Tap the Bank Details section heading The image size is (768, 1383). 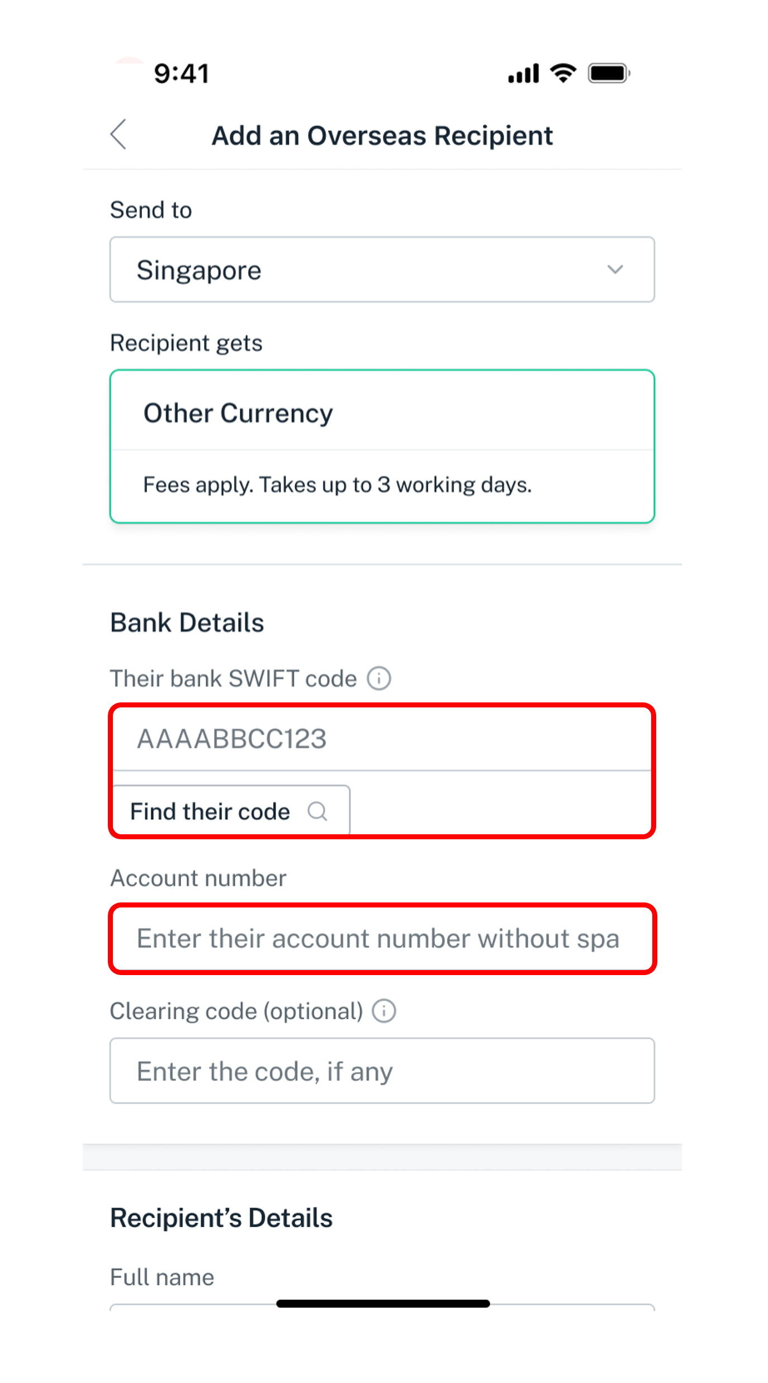pyautogui.click(x=187, y=622)
